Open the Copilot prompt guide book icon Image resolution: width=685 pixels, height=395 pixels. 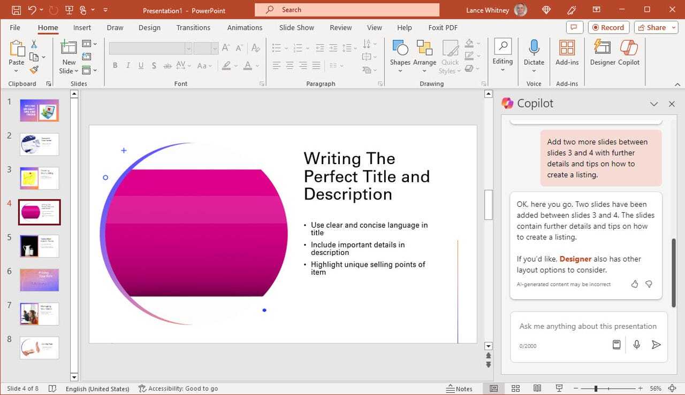pyautogui.click(x=616, y=345)
